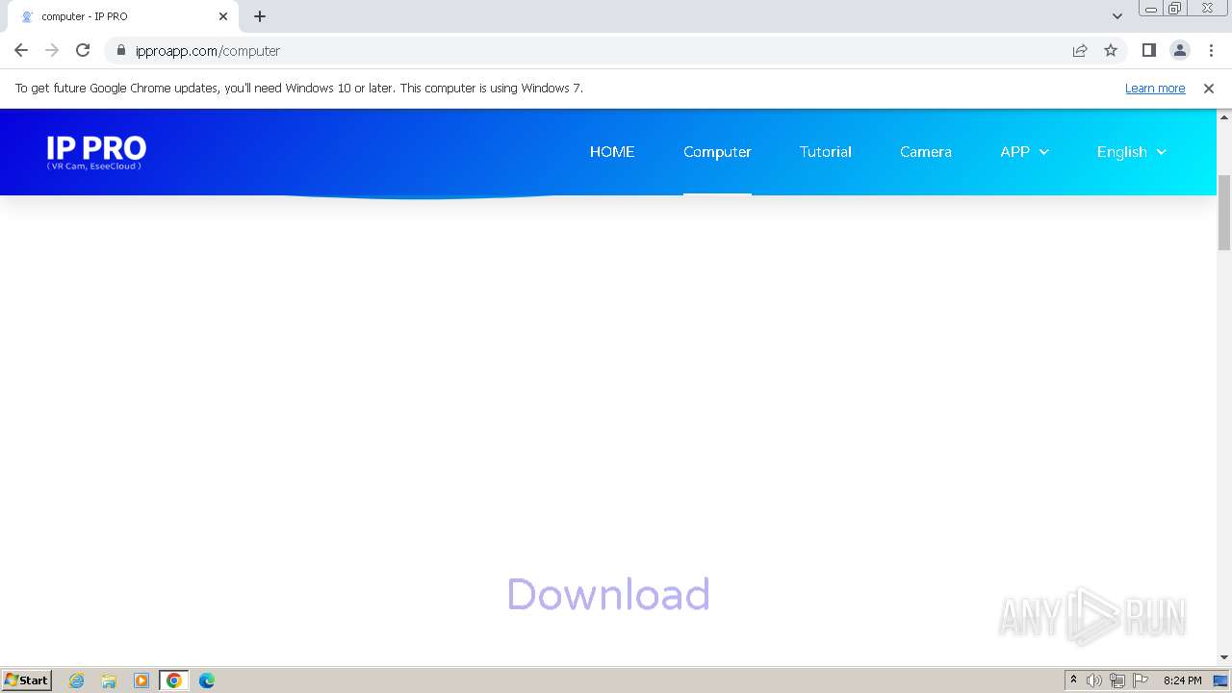Open Windows Media Player from taskbar
The height and width of the screenshot is (693, 1232).
click(x=141, y=680)
